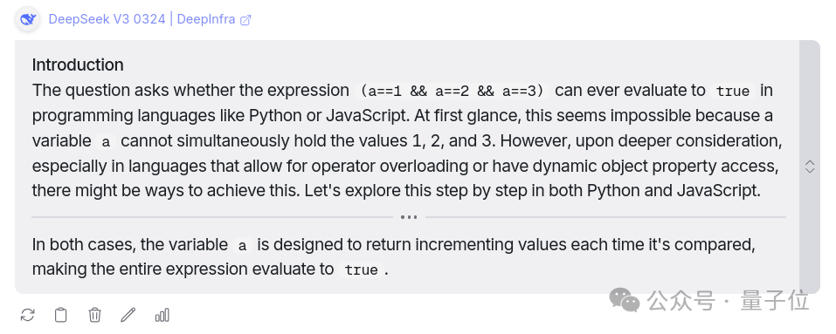Viewport: 836px width, 334px height.
Task: Open the bar chart stats icon
Action: pyautogui.click(x=162, y=315)
